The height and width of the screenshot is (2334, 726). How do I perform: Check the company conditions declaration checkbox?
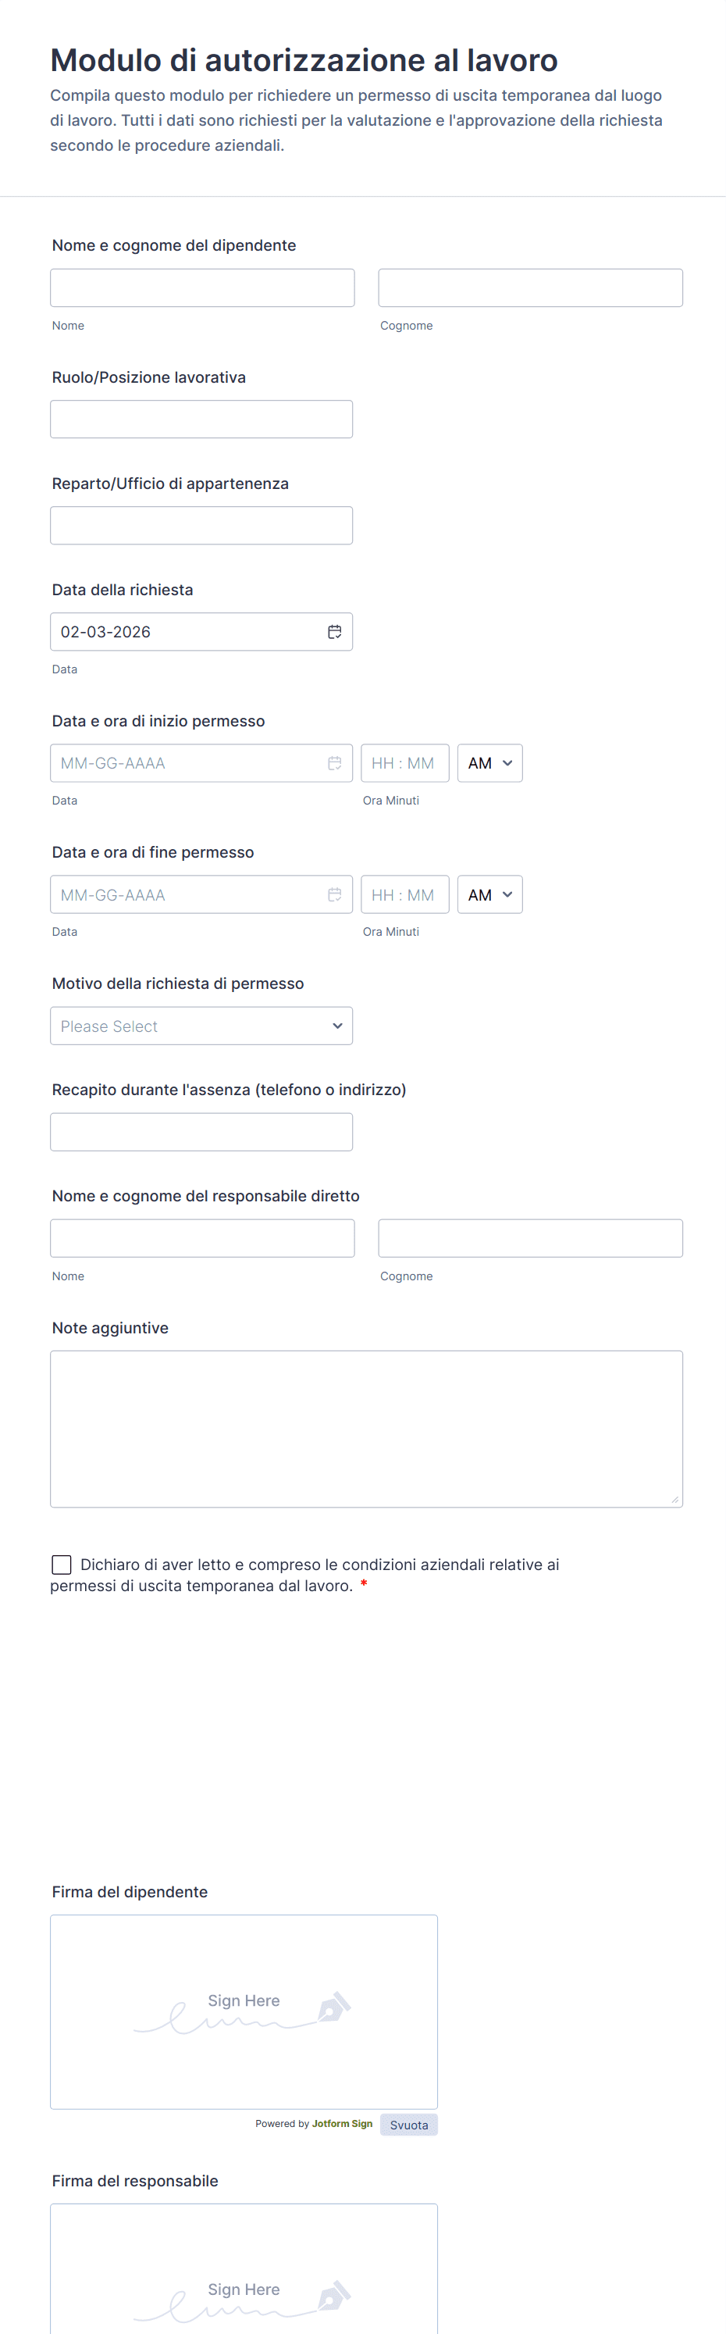tap(62, 1564)
